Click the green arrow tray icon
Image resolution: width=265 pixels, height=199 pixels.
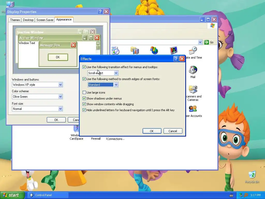tap(241, 195)
